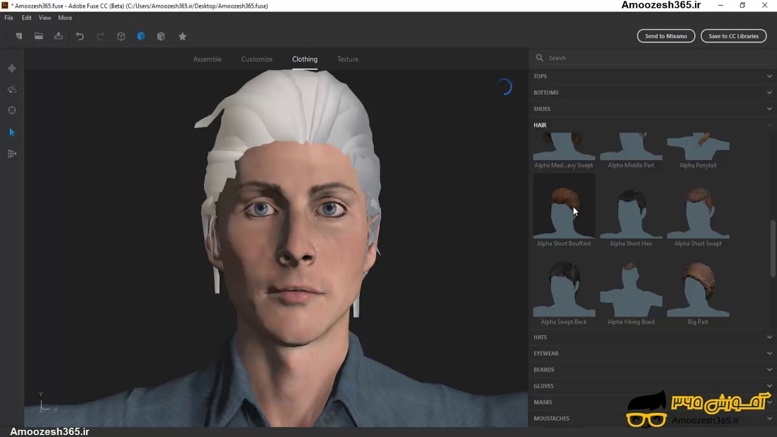Click the crosshair target tool
Screen dimensions: 777x437
coord(12,110)
